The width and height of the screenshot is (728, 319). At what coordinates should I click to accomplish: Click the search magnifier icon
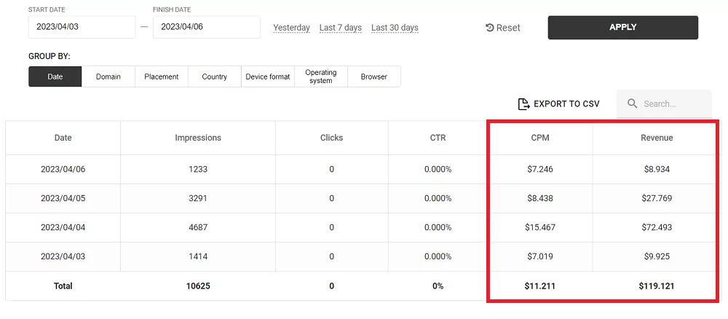coord(632,104)
